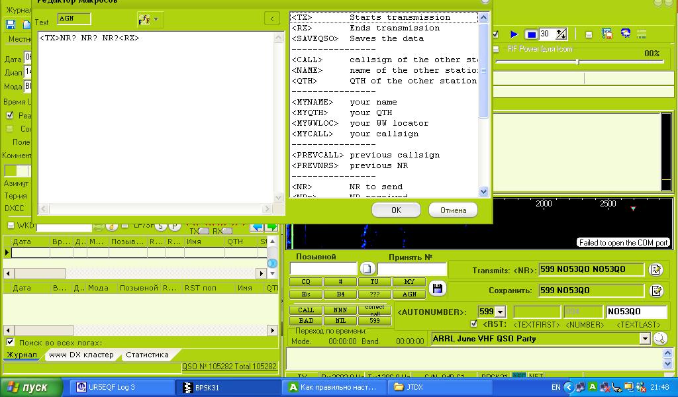Click the left arrow button in macro editor

271,19
